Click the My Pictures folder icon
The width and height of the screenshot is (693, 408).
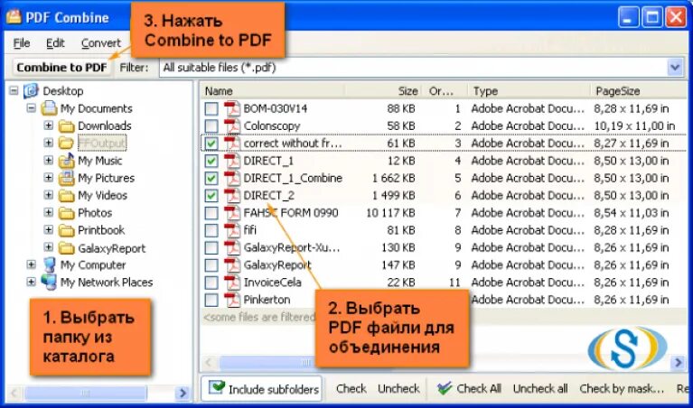click(66, 178)
